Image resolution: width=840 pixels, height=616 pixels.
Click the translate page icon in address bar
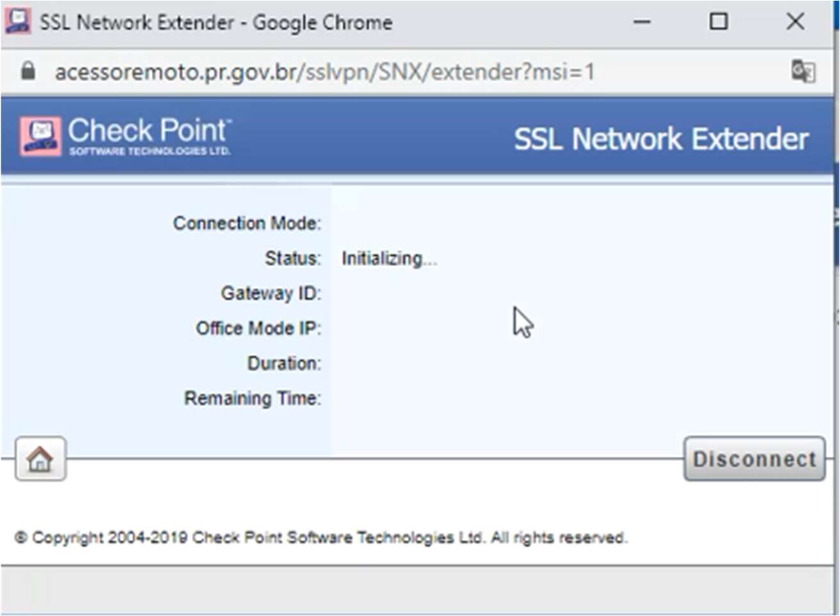[803, 71]
